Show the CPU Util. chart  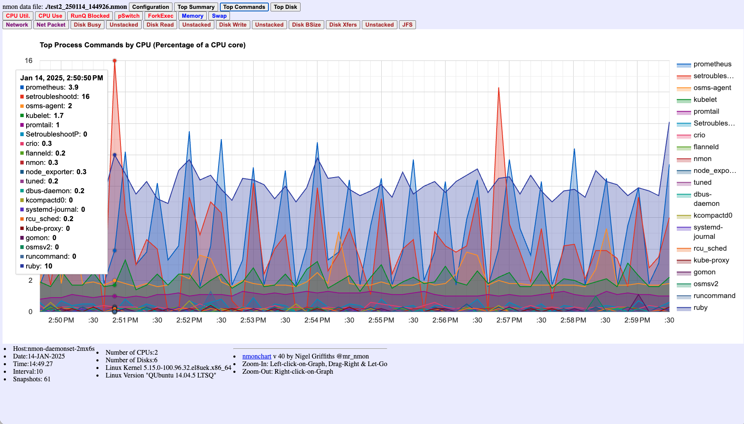point(17,16)
